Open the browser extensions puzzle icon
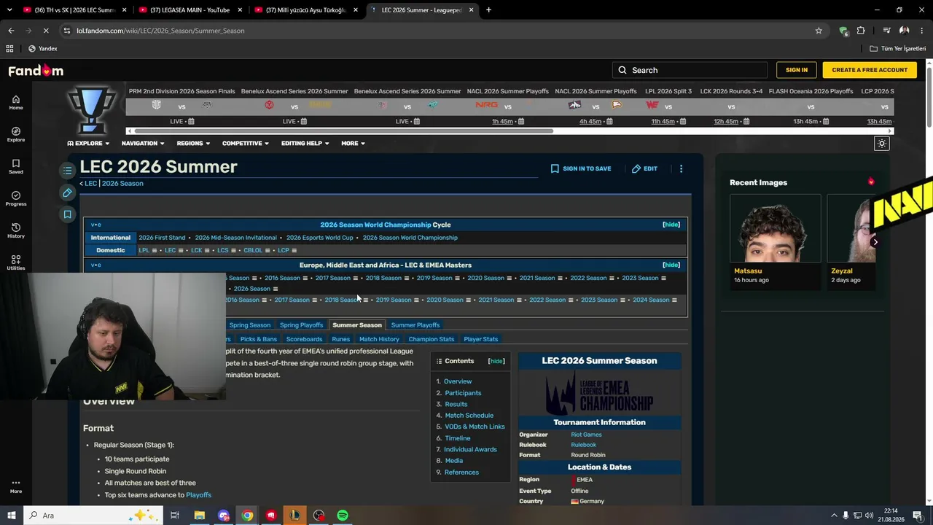 [x=861, y=31]
